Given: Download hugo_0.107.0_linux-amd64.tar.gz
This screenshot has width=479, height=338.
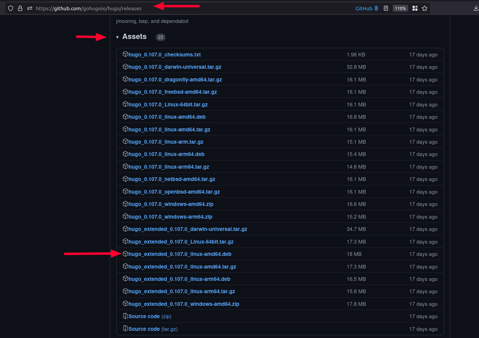Looking at the screenshot, I should point(169,130).
